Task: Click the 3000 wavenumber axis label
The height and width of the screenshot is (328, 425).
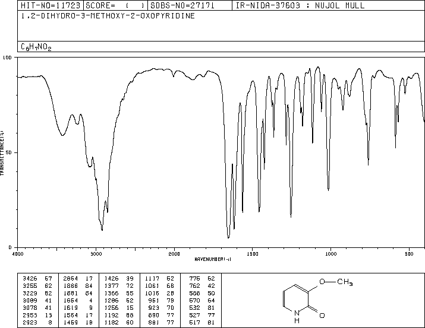Action: click(96, 254)
